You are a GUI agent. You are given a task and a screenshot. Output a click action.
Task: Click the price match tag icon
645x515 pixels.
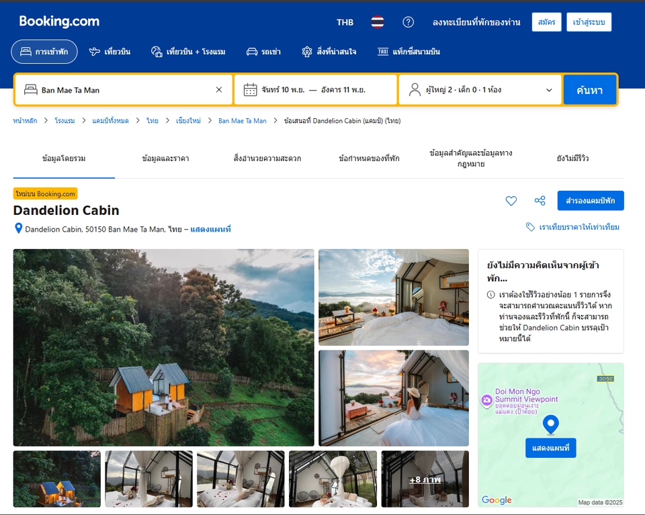pos(530,227)
